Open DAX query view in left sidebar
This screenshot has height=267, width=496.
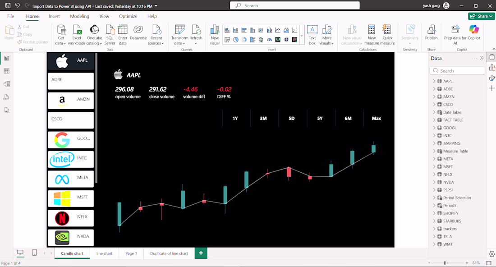click(x=6, y=97)
